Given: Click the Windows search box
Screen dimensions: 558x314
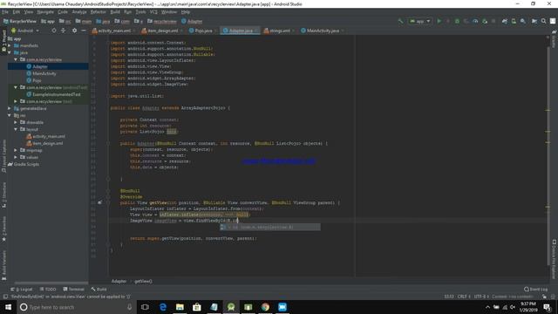Looking at the screenshot, I should (76, 307).
